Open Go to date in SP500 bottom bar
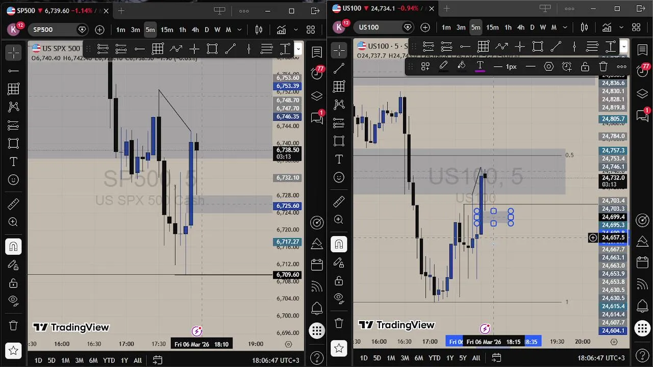Screen dimensions: 653x367 [158, 360]
